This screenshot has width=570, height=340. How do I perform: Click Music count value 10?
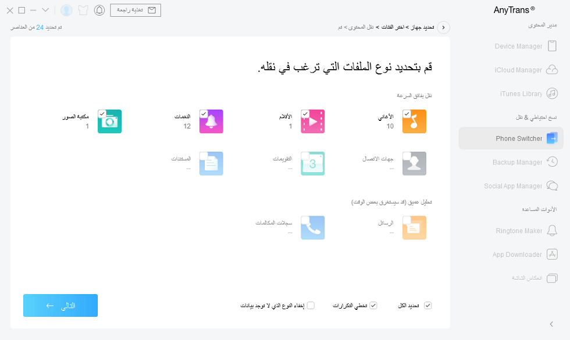(390, 126)
